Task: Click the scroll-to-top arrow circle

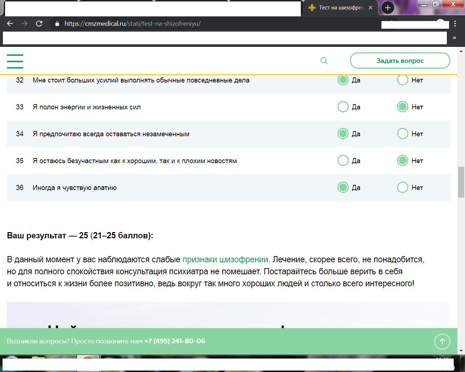Action: 442,341
